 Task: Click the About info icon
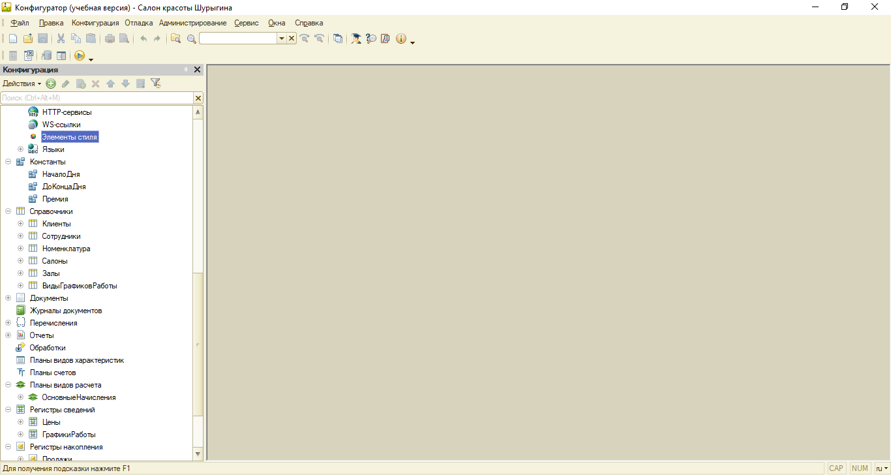[x=400, y=38]
